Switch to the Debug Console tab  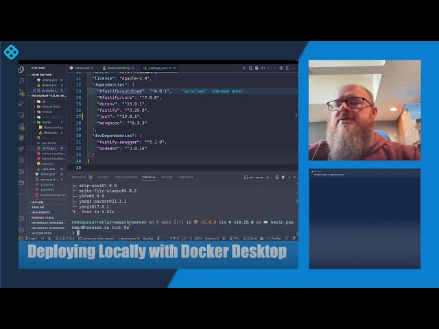pyautogui.click(x=126, y=178)
